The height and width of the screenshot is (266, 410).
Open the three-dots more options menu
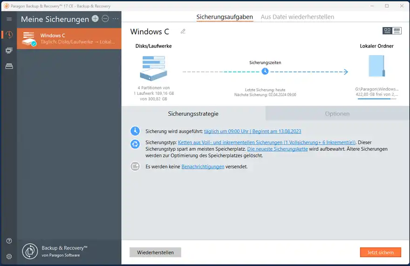coord(116,19)
